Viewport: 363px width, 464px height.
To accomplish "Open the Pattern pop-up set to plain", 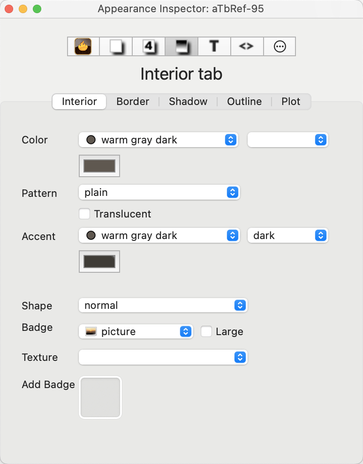I will click(159, 192).
